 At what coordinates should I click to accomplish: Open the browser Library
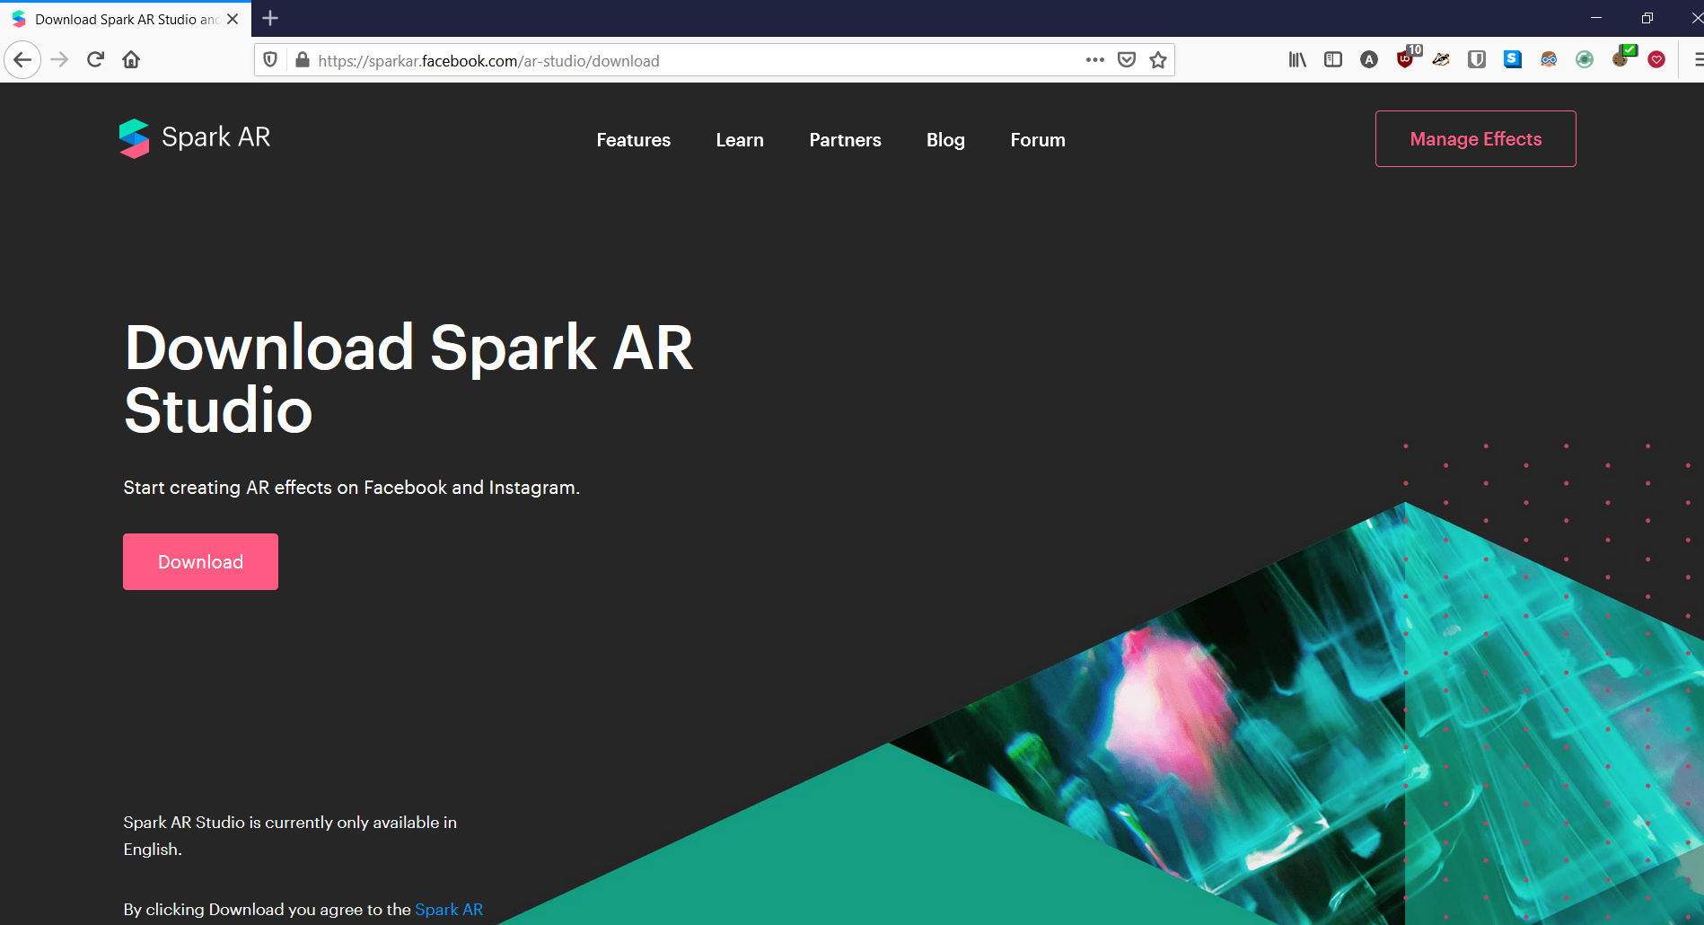[1297, 59]
